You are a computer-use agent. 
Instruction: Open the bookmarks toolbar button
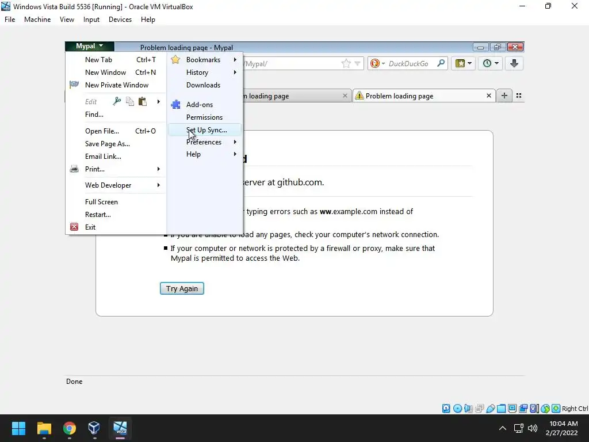point(464,63)
